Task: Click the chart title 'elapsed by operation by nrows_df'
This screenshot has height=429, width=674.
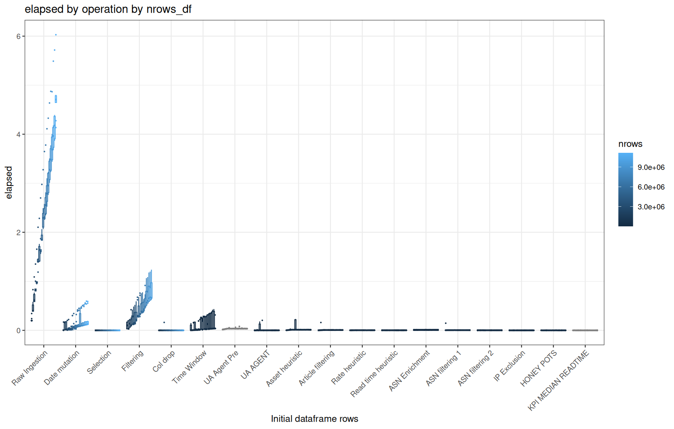Action: pyautogui.click(x=108, y=9)
